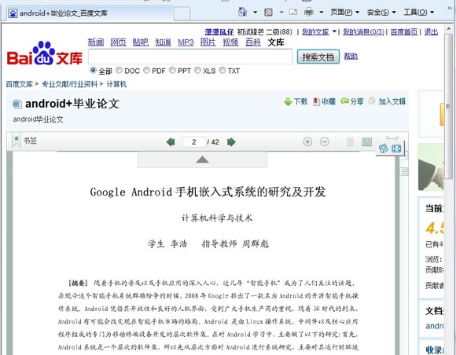Screen dimensions: 456x355
Task: Click the 分享 share icon
Action: click(x=344, y=101)
